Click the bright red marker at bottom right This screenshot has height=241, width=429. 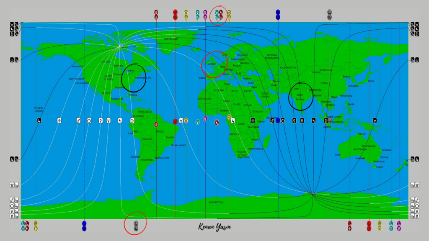click(369, 226)
